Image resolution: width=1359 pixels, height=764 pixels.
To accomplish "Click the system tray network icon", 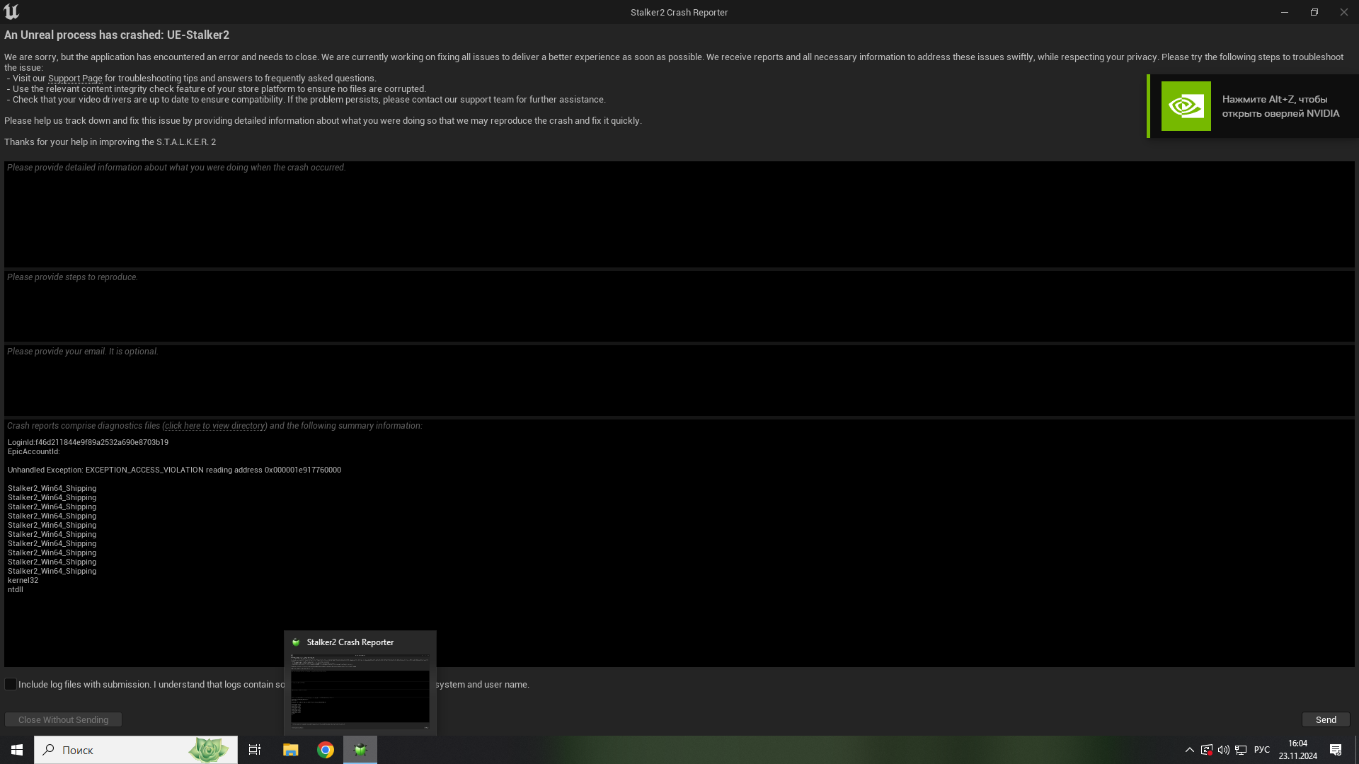I will click(1242, 750).
